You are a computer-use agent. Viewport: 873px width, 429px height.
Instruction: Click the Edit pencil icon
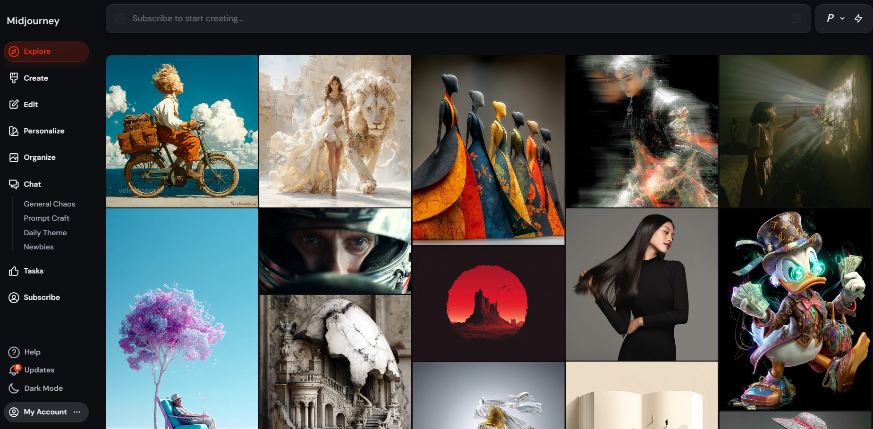pyautogui.click(x=14, y=105)
